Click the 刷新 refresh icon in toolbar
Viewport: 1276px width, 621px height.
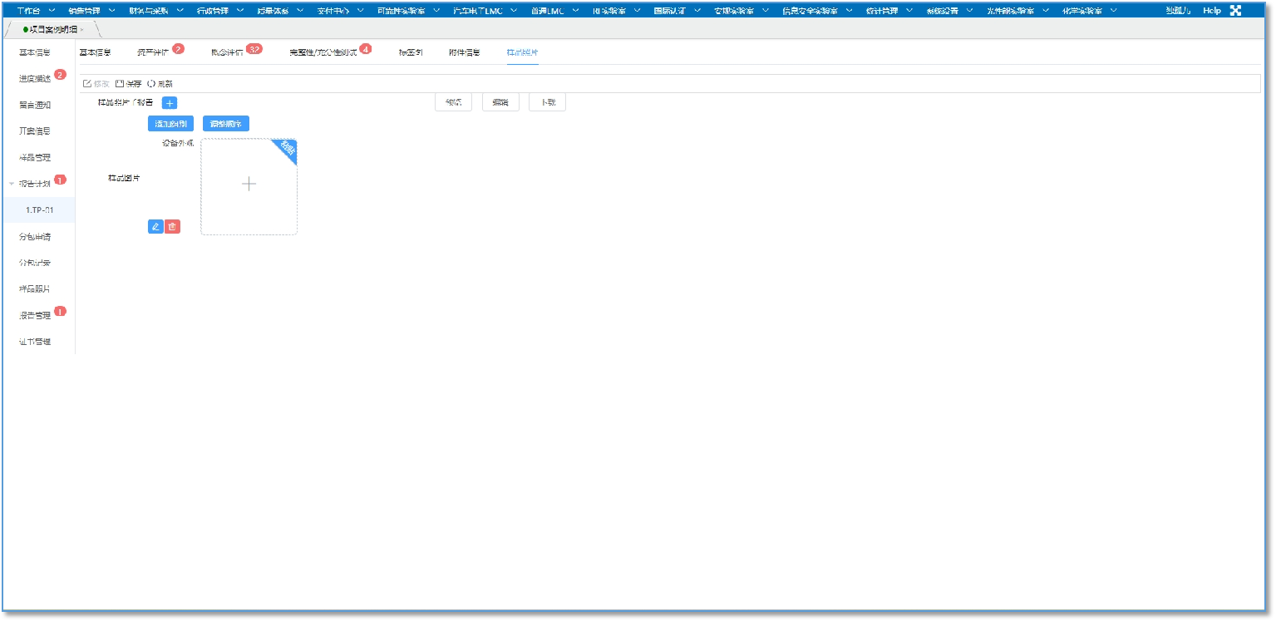click(151, 84)
